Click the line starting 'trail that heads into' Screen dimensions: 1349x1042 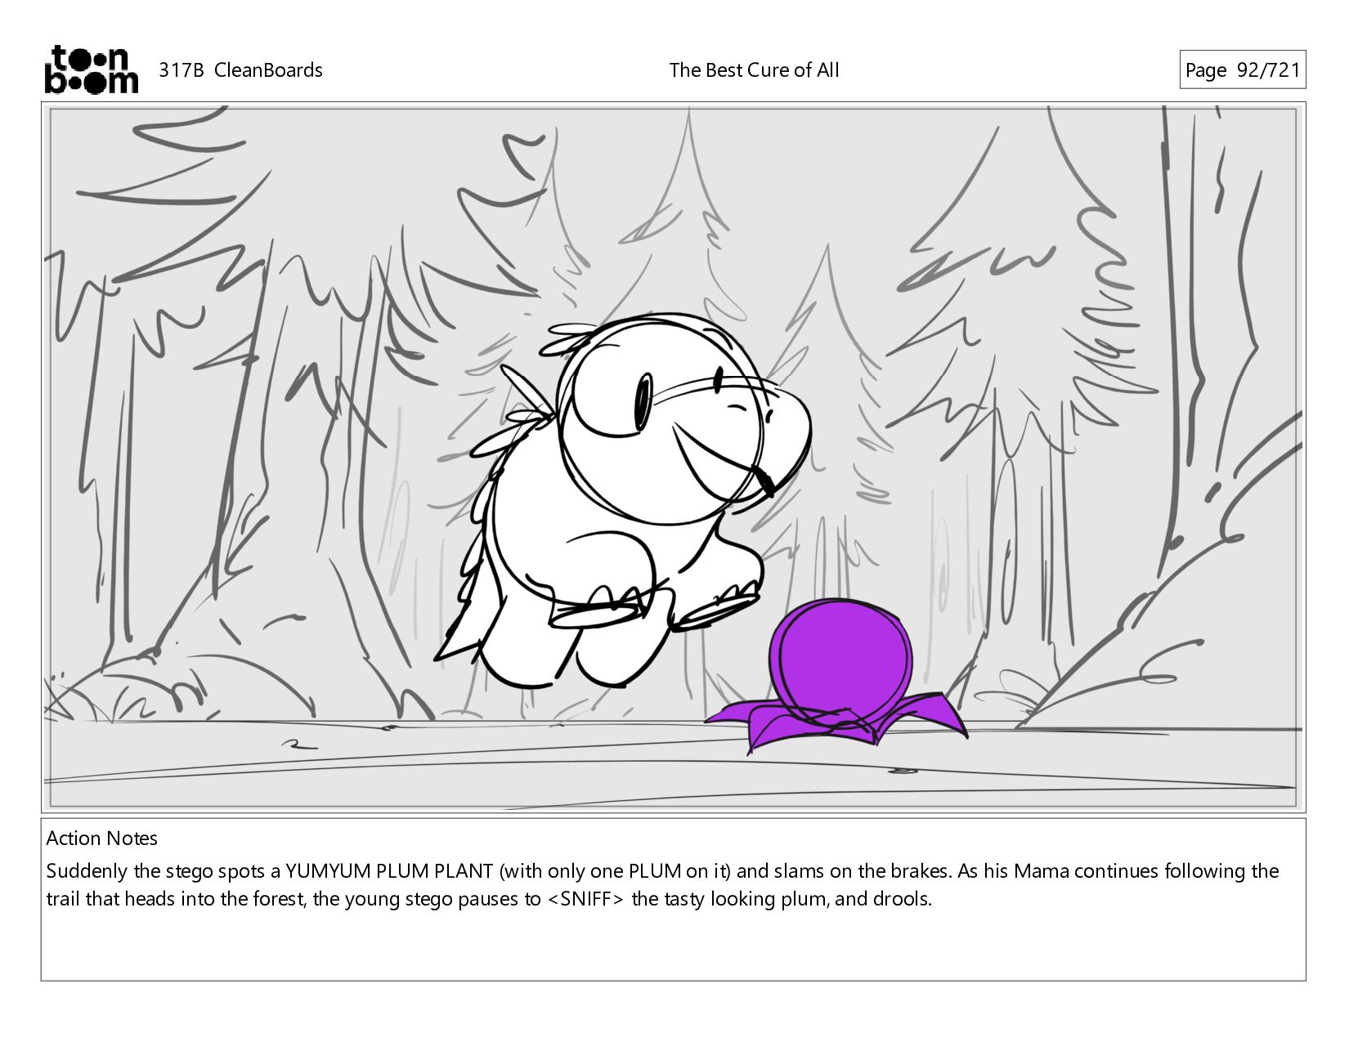point(489,900)
